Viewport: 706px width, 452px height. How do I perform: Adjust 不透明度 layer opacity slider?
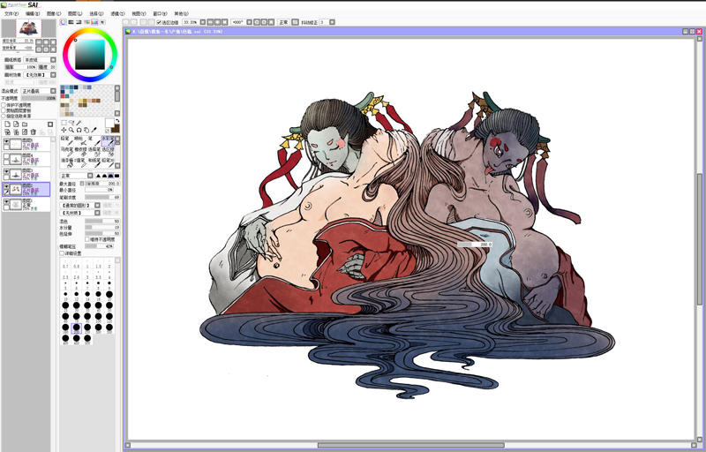pyautogui.click(x=39, y=98)
